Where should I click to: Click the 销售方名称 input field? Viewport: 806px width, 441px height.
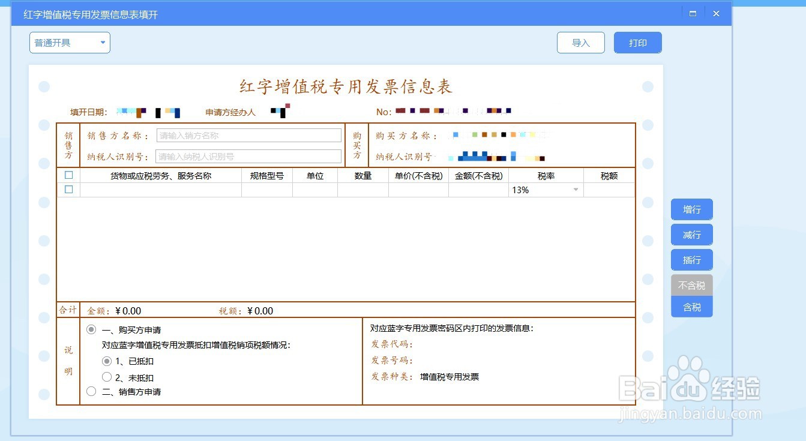click(x=248, y=135)
